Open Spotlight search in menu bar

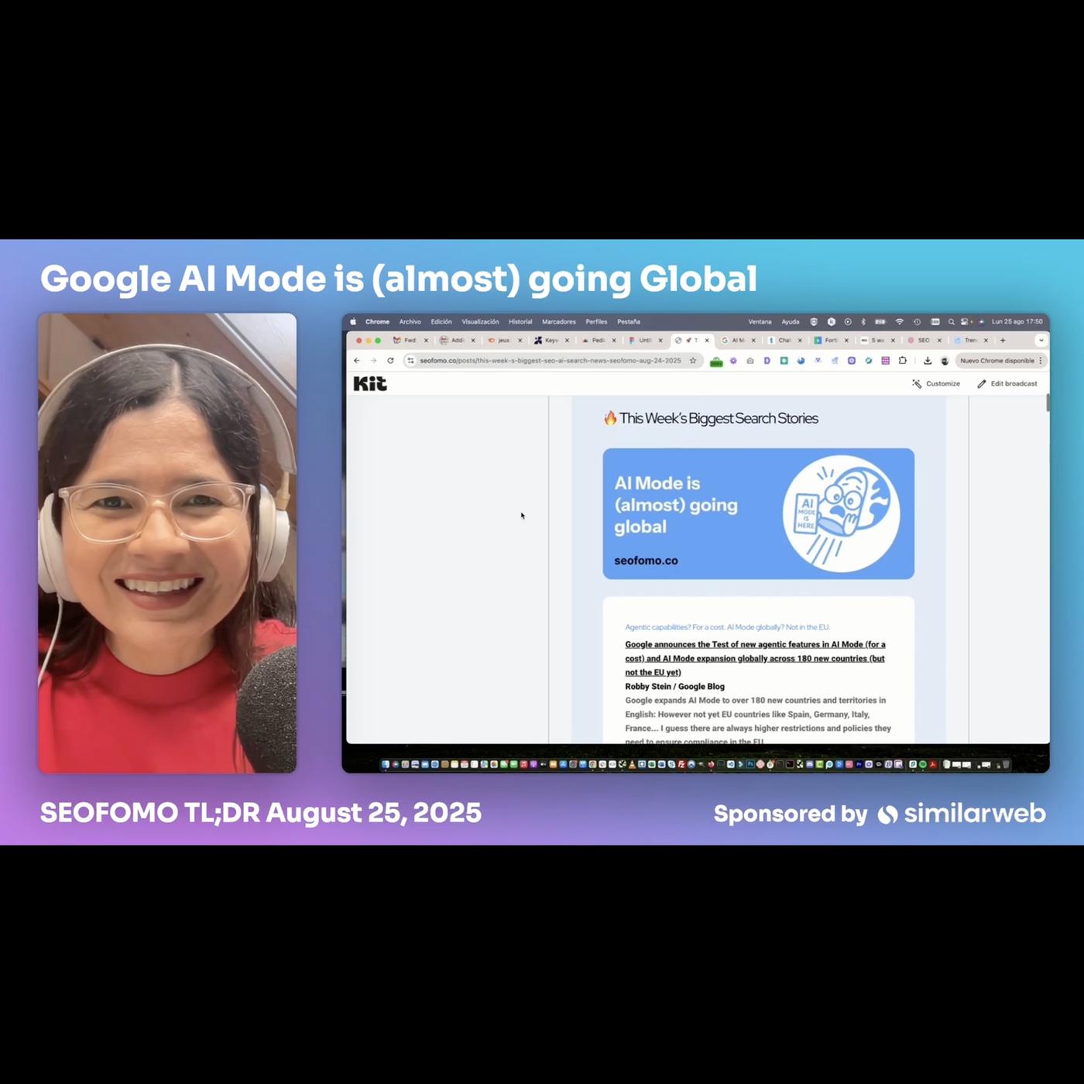click(952, 321)
